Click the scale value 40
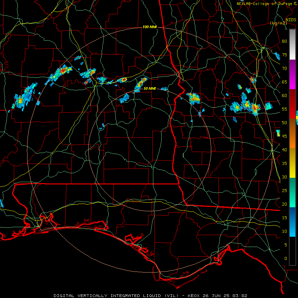Image resolution: width=298 pixels, height=298 pixels. [284, 150]
